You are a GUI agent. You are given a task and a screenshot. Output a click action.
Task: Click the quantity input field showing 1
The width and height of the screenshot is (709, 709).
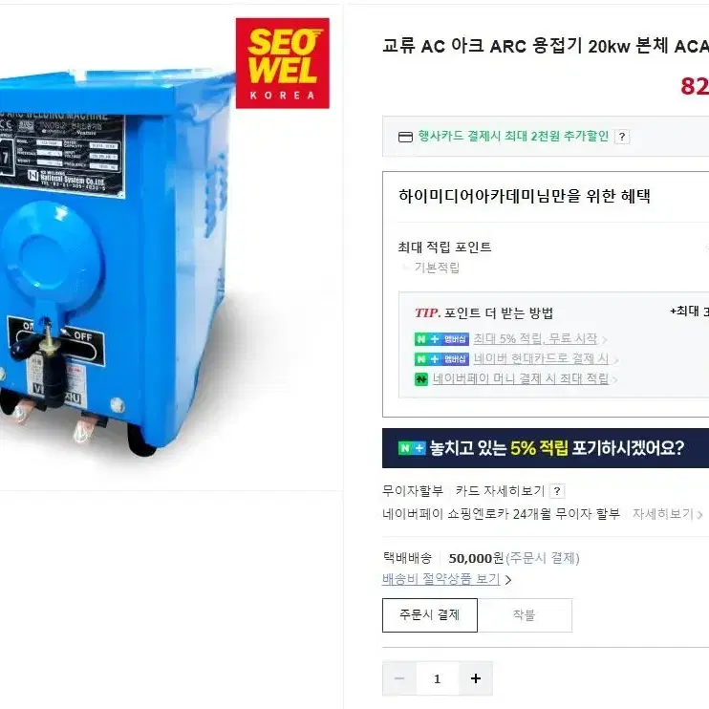[438, 678]
